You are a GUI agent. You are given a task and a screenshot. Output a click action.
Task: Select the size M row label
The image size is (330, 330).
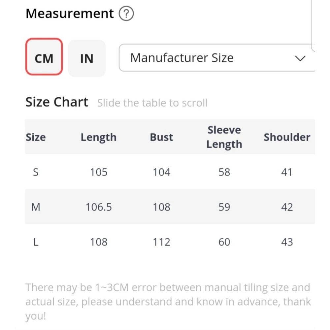click(36, 207)
